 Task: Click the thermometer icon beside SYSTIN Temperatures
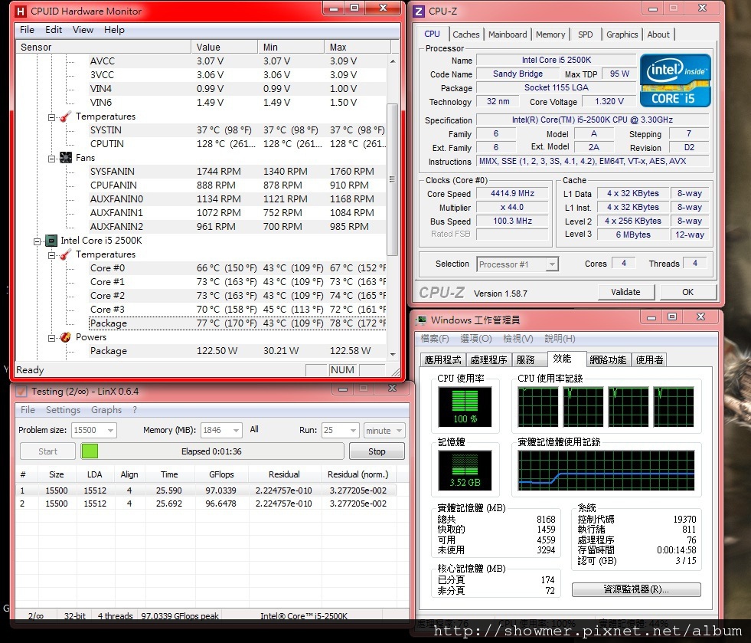pos(66,116)
